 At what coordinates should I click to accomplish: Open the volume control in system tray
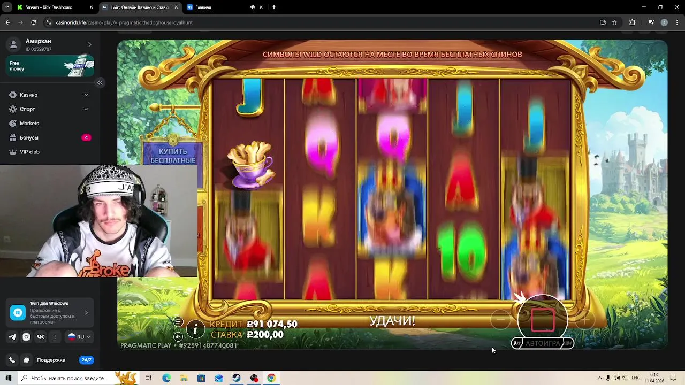pos(616,378)
